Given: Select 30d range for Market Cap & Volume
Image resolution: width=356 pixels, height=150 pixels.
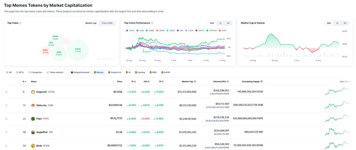Looking at the screenshot, I should coord(329,23).
